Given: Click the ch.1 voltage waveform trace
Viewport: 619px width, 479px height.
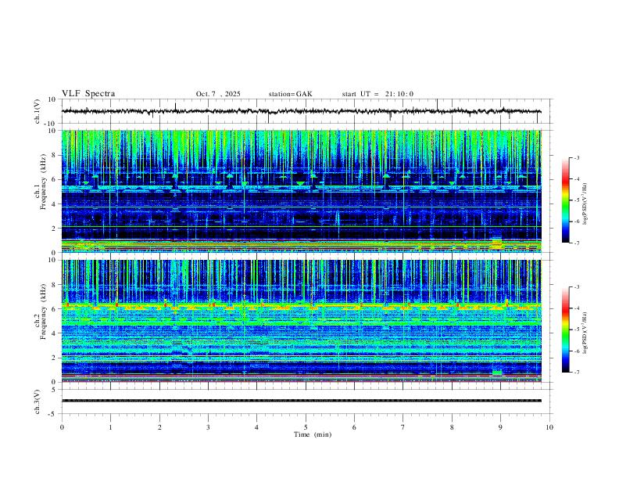Looking at the screenshot, I should (301, 111).
